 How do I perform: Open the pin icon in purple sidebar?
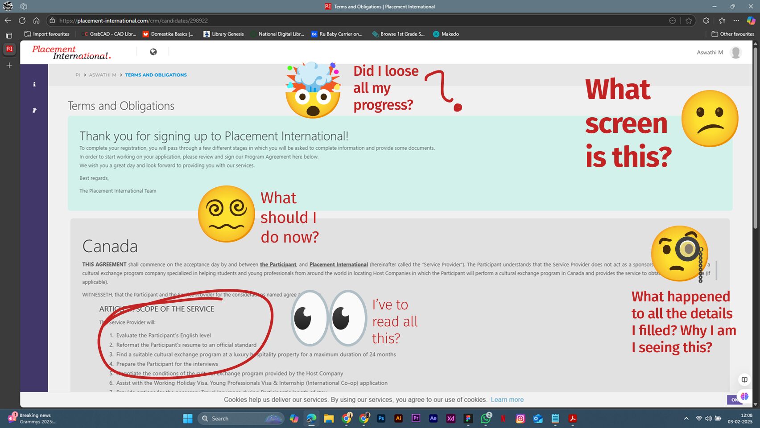[34, 110]
